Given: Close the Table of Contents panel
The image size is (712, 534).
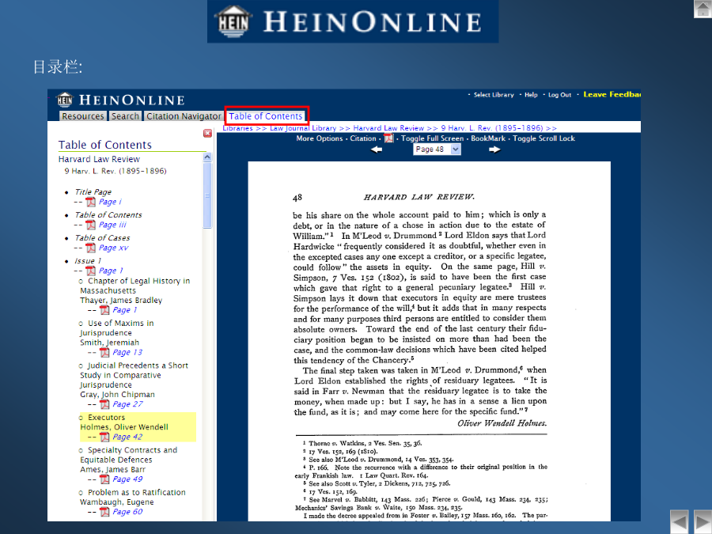Looking at the screenshot, I should click(x=207, y=133).
